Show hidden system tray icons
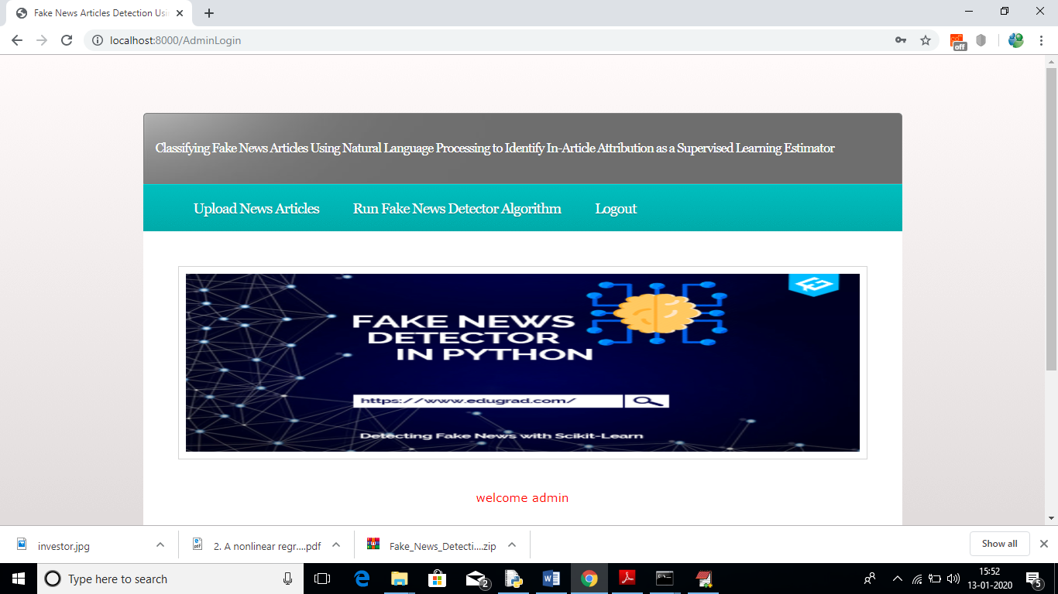The image size is (1058, 594). (x=898, y=579)
